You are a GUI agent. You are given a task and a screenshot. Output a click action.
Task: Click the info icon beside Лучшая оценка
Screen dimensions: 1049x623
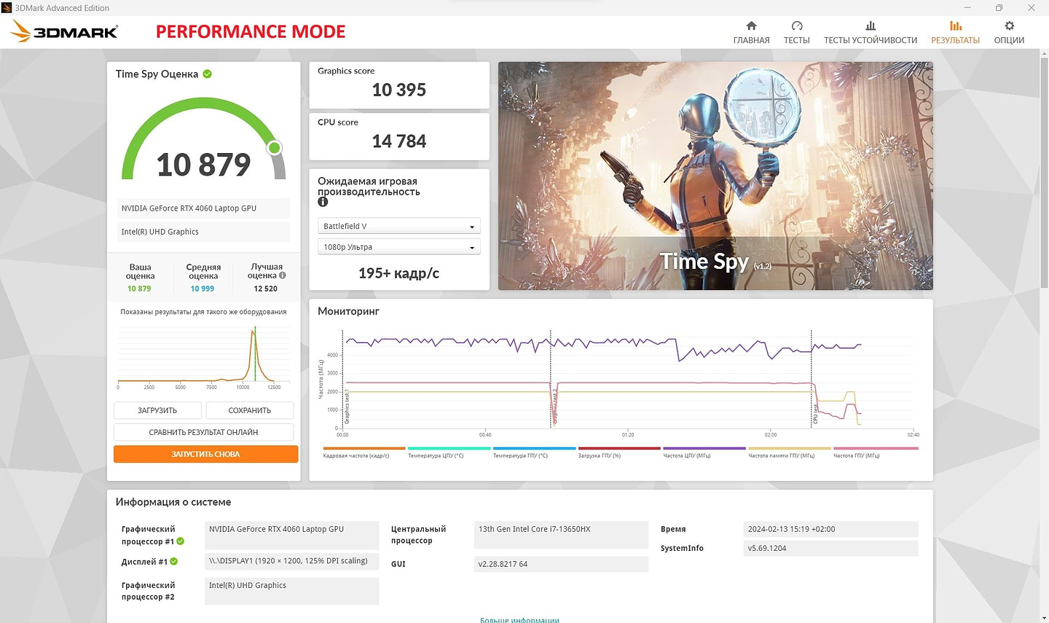pyautogui.click(x=283, y=275)
